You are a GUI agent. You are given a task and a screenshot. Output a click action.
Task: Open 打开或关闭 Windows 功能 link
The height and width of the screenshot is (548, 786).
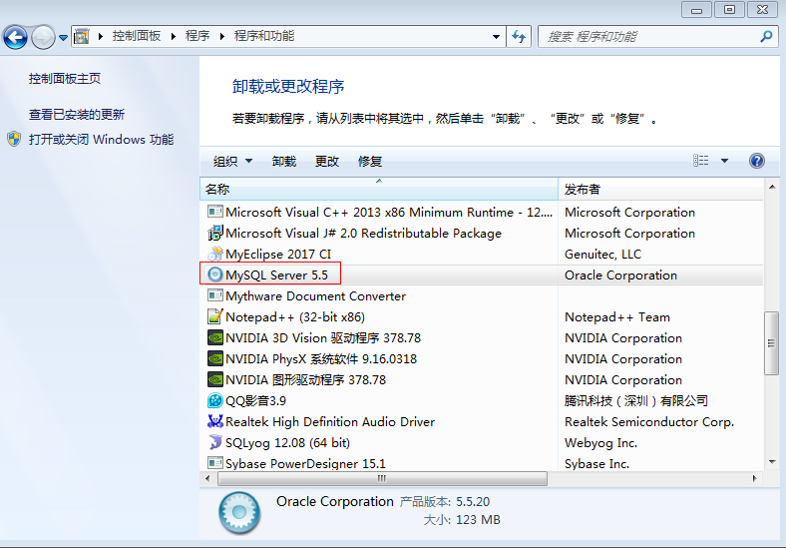tap(102, 139)
